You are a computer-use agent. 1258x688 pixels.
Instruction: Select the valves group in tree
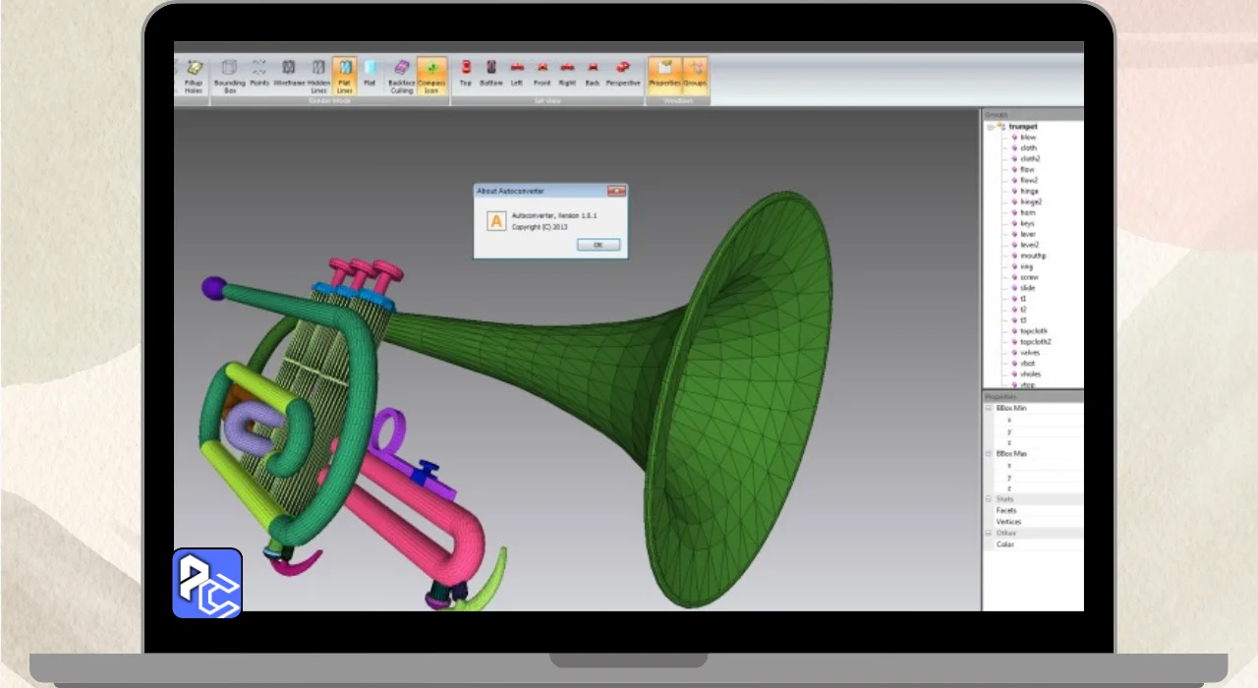pos(1029,353)
